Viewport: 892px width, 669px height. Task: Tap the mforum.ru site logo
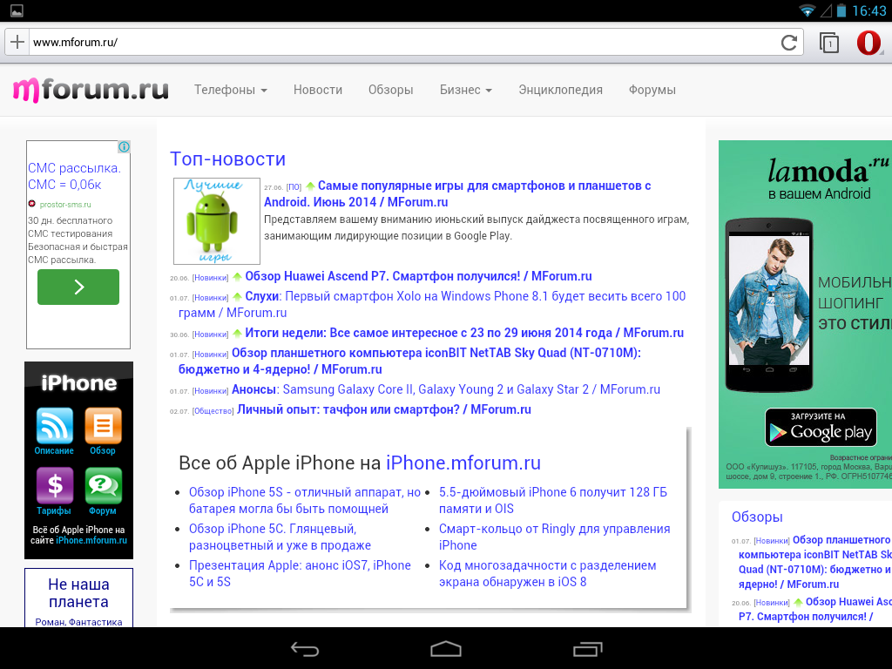pyautogui.click(x=91, y=90)
